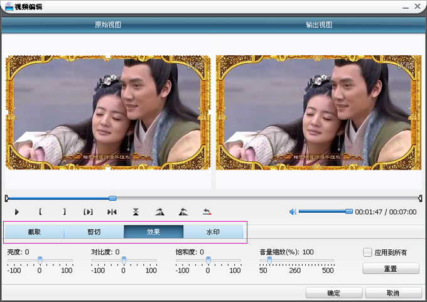Click the timeline progress handle
The width and height of the screenshot is (427, 302).
[112, 198]
